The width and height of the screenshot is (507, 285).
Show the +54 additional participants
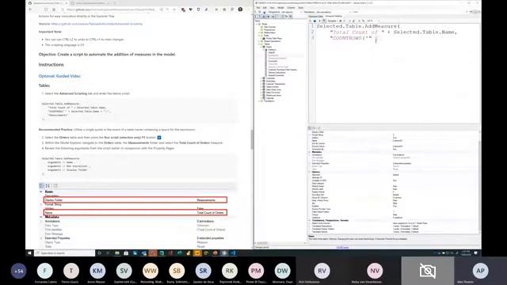pyautogui.click(x=18, y=271)
